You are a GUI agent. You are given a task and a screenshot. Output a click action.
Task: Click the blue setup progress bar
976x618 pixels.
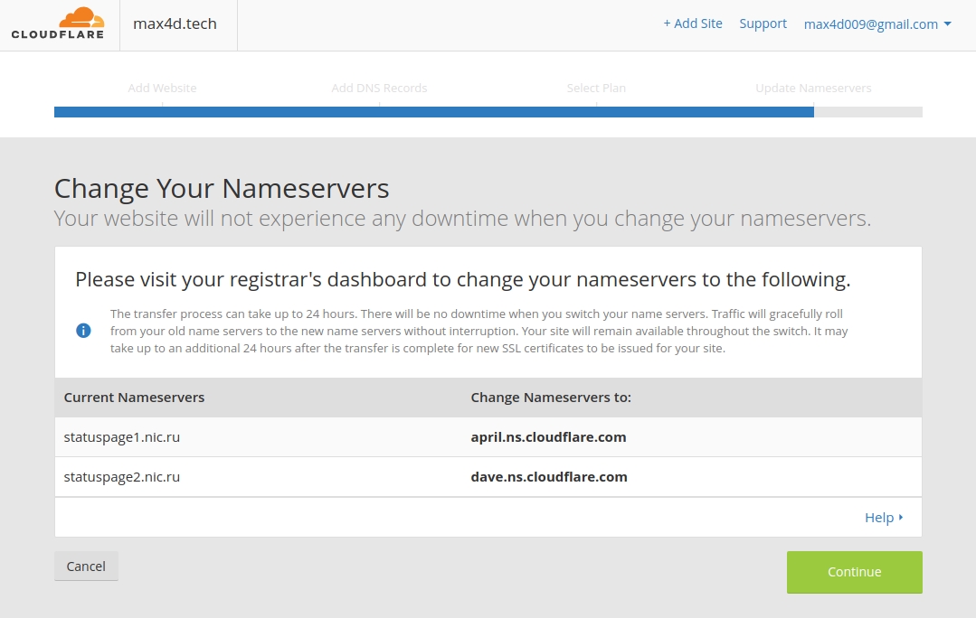tap(434, 112)
